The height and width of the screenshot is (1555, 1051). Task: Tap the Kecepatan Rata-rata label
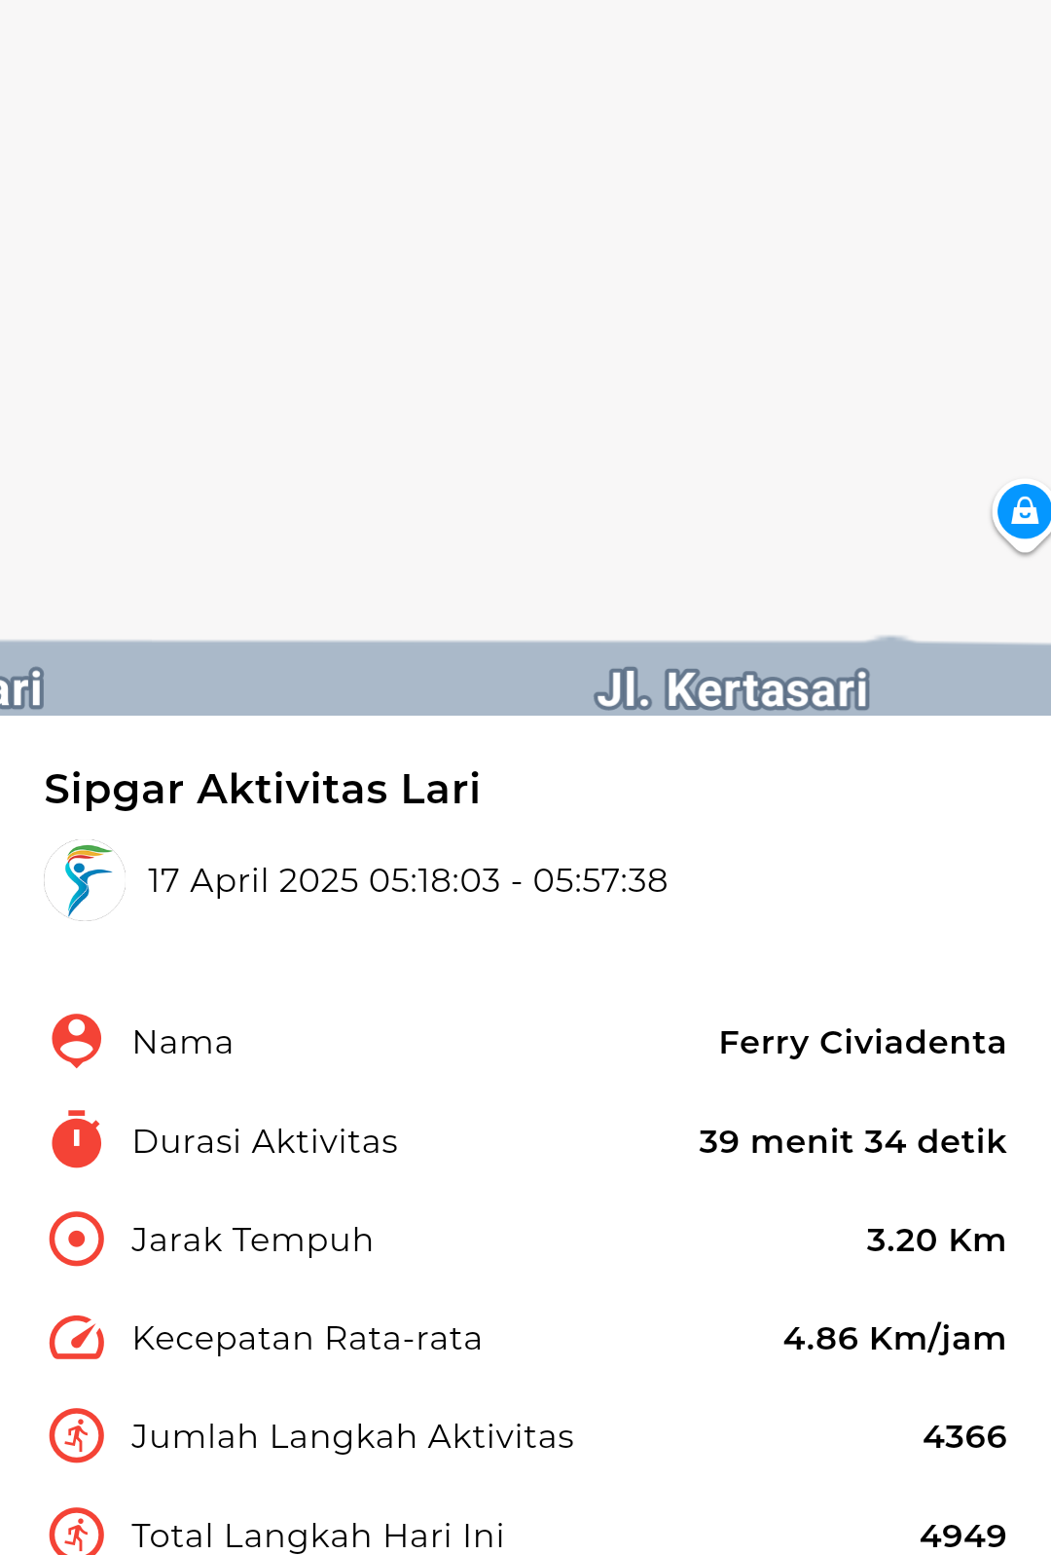pos(308,1339)
